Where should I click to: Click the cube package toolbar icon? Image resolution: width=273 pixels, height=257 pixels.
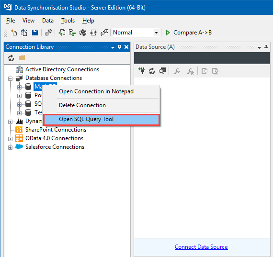coord(83,33)
